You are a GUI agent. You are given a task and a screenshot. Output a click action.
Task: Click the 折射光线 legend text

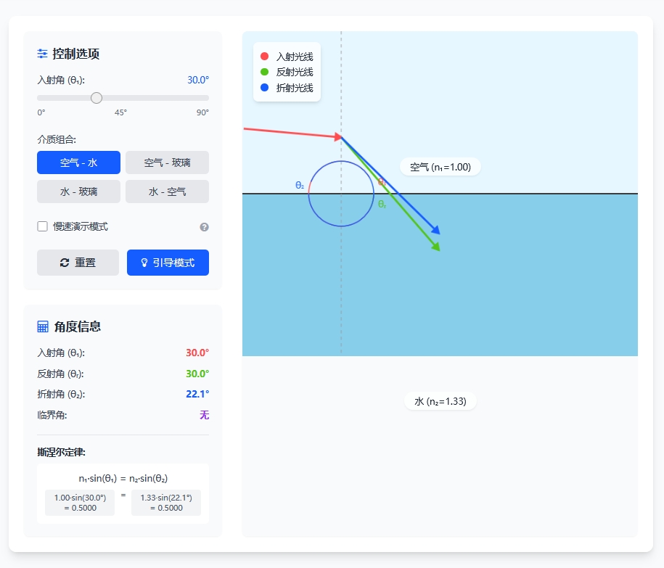pos(295,88)
